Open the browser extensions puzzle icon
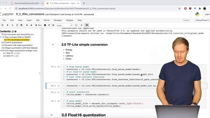Image resolution: width=210 pixels, height=118 pixels. pyautogui.click(x=200, y=9)
